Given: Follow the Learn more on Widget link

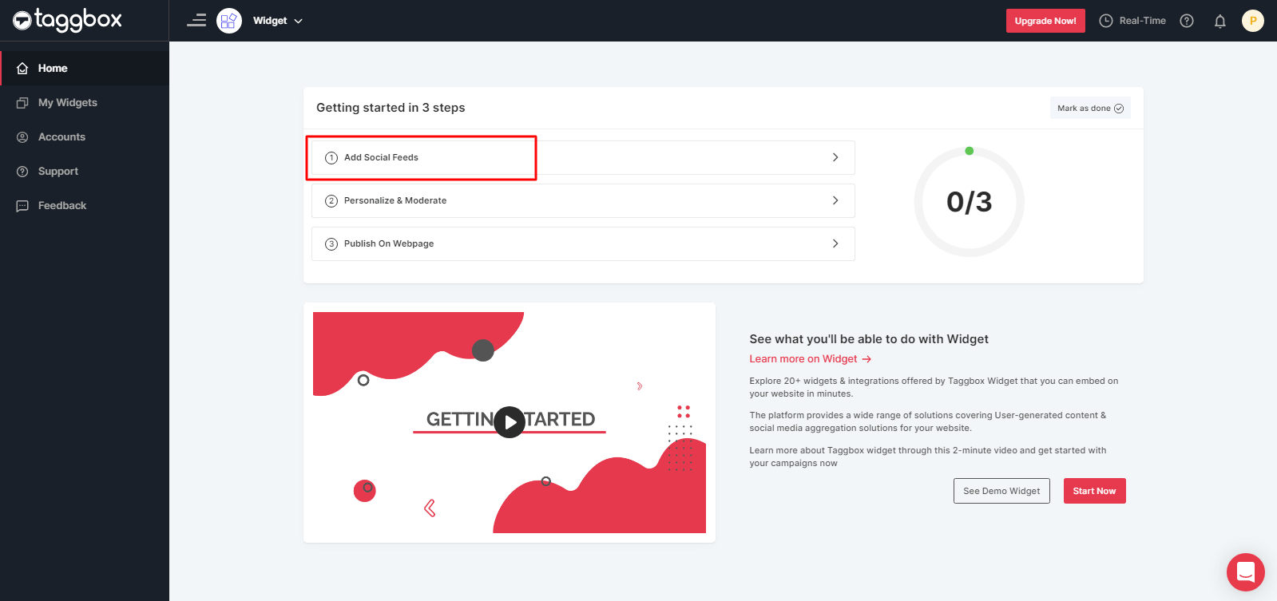Looking at the screenshot, I should tap(810, 359).
